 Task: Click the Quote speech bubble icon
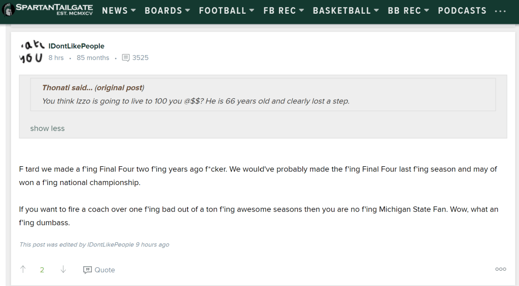click(87, 270)
